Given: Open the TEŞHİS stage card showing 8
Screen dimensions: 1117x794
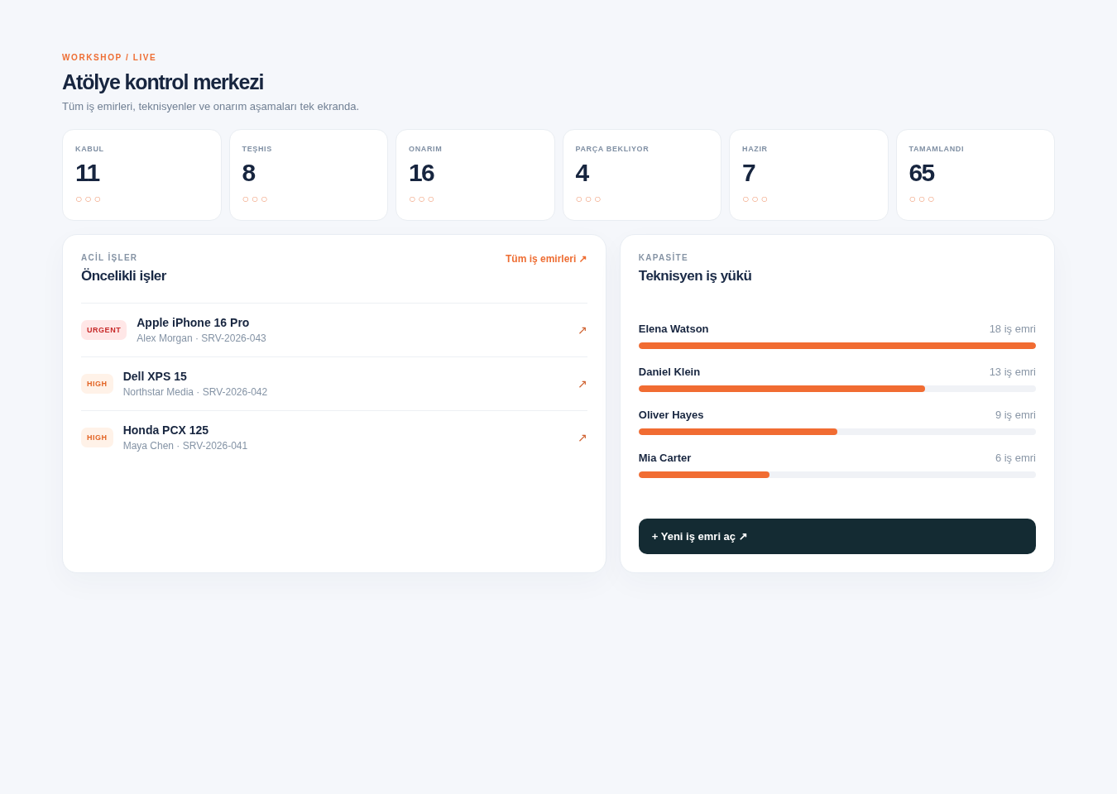Looking at the screenshot, I should (309, 175).
